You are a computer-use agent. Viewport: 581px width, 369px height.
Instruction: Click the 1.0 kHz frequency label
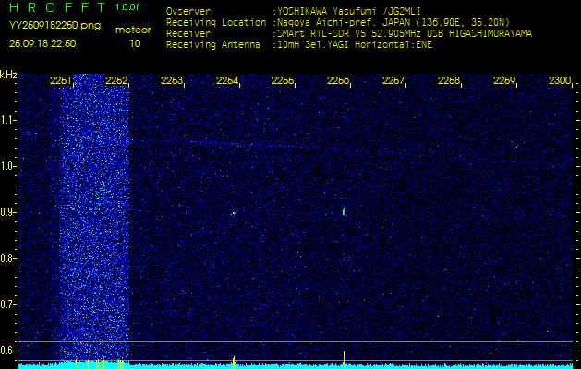pyautogui.click(x=6, y=167)
